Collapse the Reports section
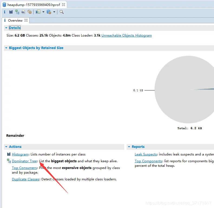Image resolution: width=214 pixels, height=208 pixels. 129,147
